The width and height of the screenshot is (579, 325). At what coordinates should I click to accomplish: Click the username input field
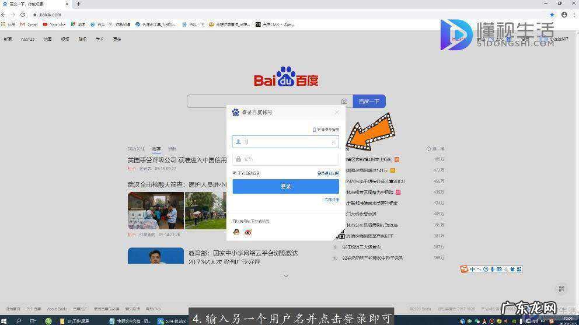point(285,142)
